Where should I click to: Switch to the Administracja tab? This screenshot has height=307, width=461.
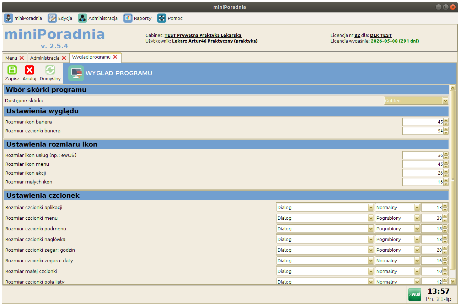pos(44,58)
